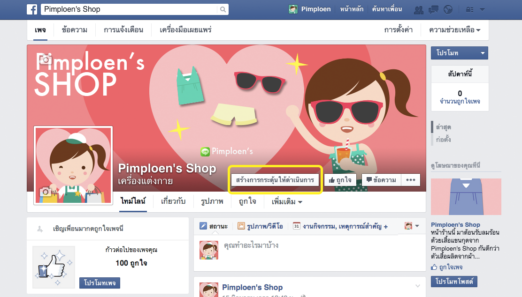Click the Facebook logo icon
The height and width of the screenshot is (297, 522).
tap(32, 9)
